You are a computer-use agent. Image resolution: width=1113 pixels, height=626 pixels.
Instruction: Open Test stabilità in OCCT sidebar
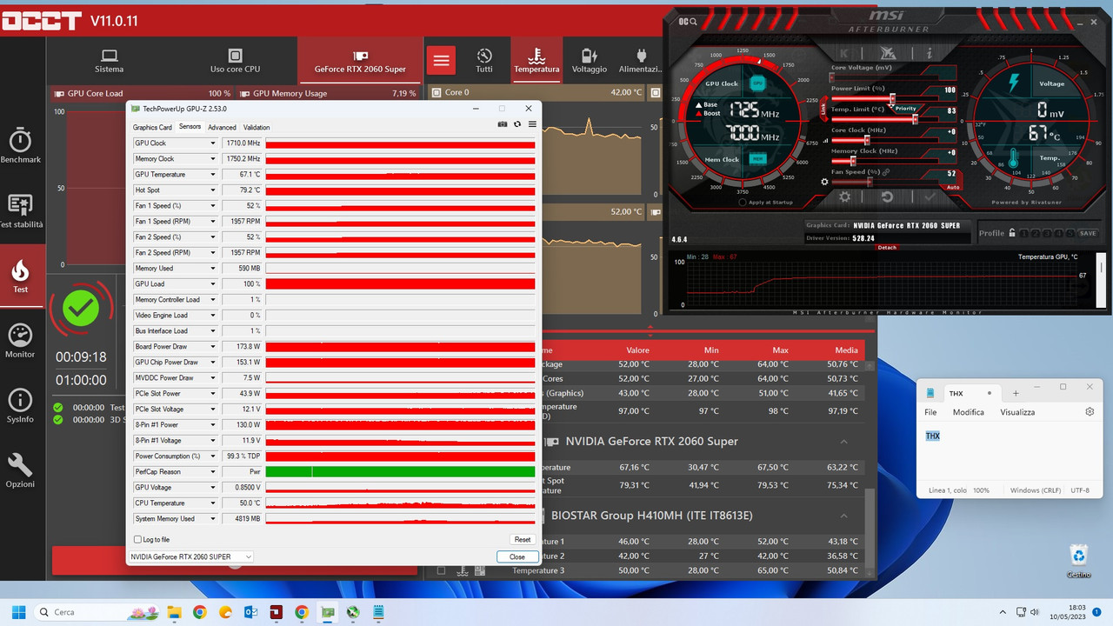[x=20, y=211]
